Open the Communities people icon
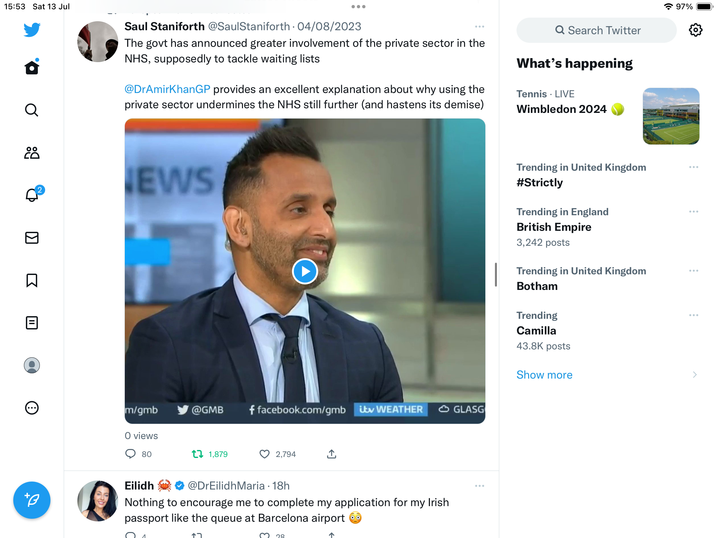Viewport: 717px width, 538px height. tap(32, 153)
